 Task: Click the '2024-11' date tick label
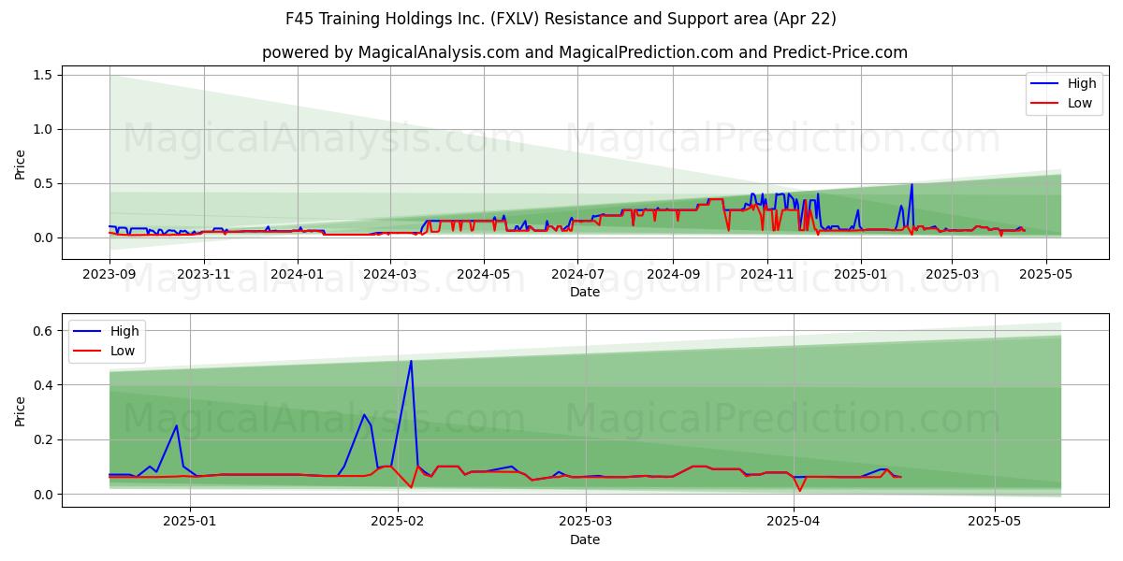point(766,274)
